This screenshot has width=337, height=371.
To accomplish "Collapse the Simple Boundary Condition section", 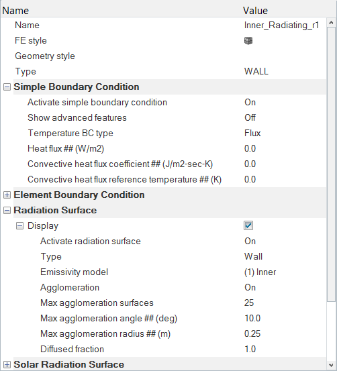I will [7, 87].
